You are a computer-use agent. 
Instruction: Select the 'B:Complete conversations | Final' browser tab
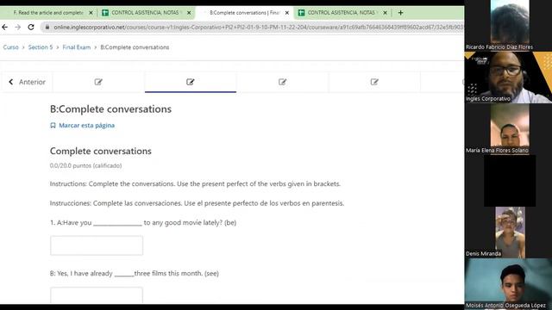click(x=244, y=13)
